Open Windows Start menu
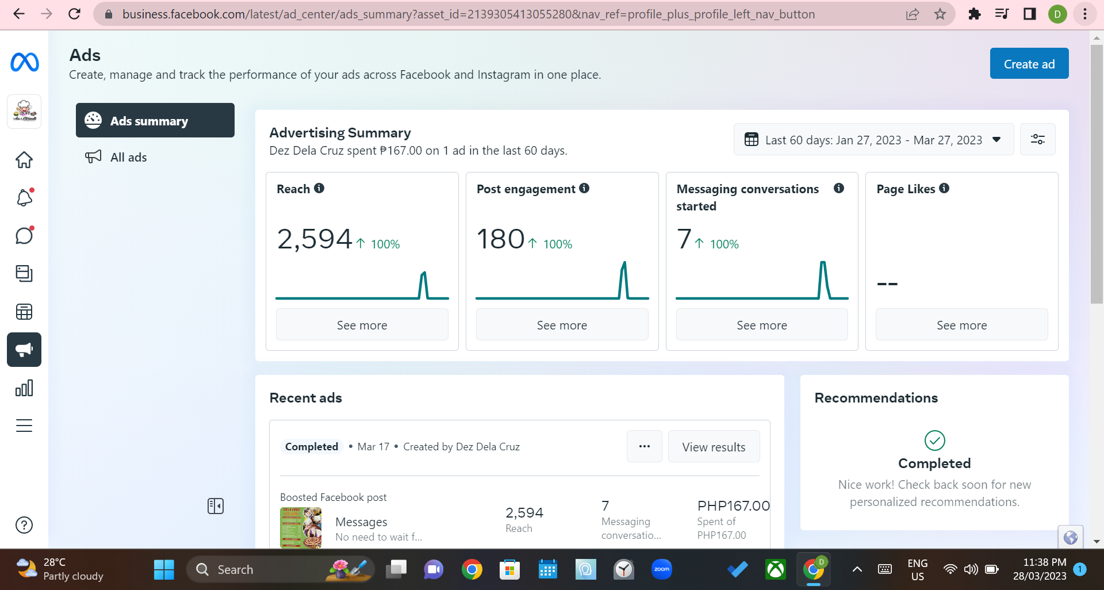Image resolution: width=1104 pixels, height=590 pixels. click(x=164, y=569)
